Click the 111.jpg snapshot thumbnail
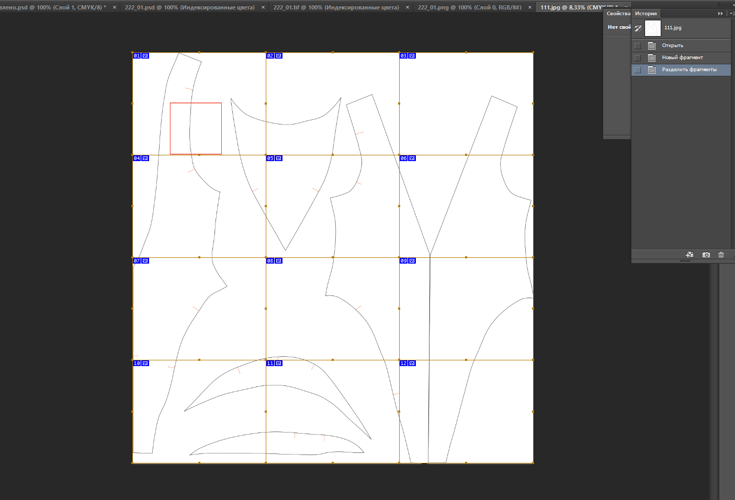735x500 pixels. [653, 28]
